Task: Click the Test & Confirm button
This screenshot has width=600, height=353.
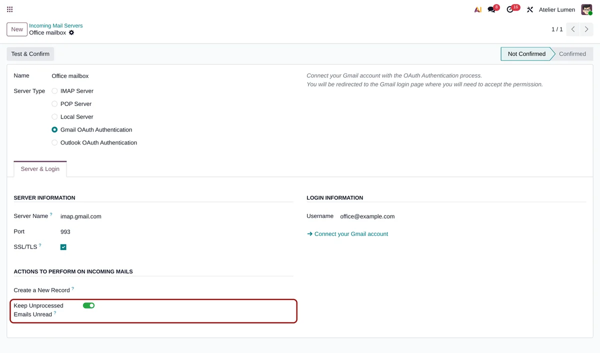Action: coord(30,54)
